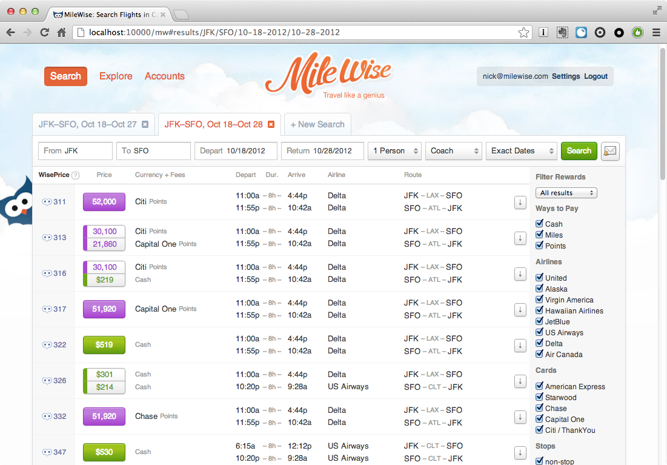Screen dimensions: 667x465
Task: Open the Chrome hamburger menu
Action: (x=656, y=32)
